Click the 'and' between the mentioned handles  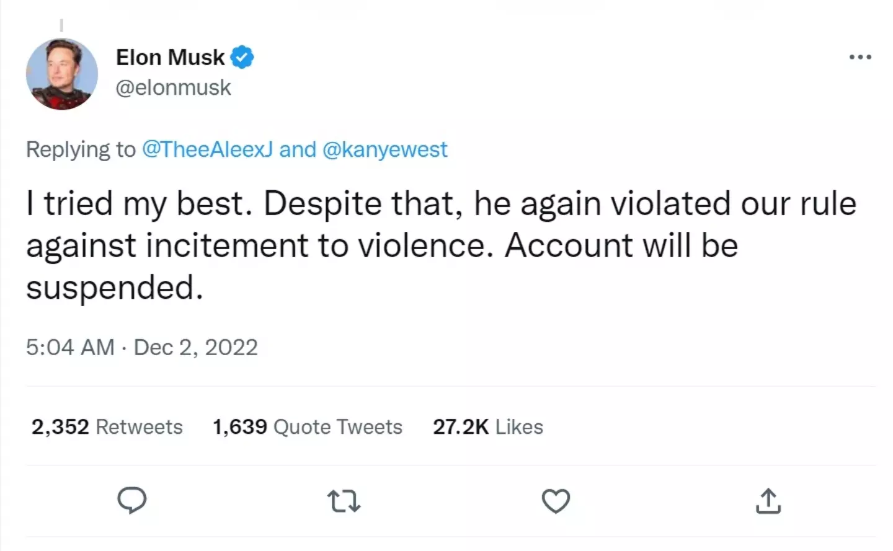[x=298, y=149]
